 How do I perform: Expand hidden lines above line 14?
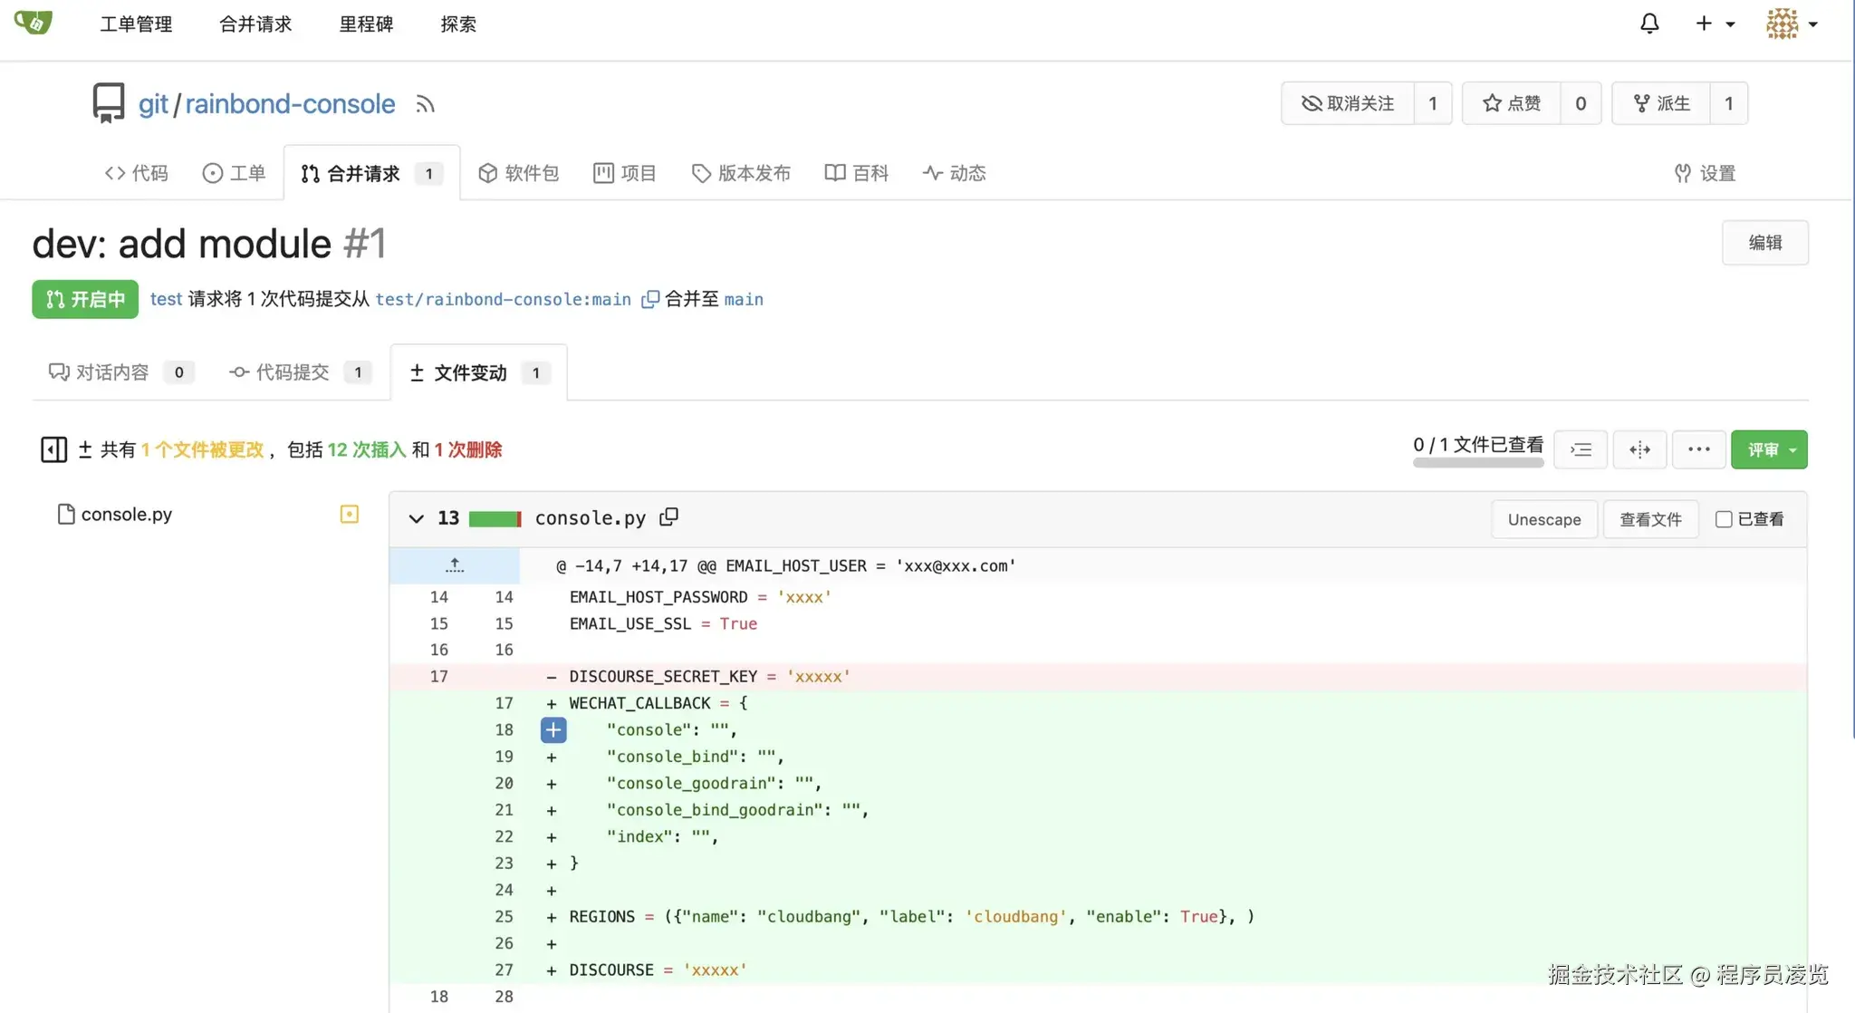(455, 565)
